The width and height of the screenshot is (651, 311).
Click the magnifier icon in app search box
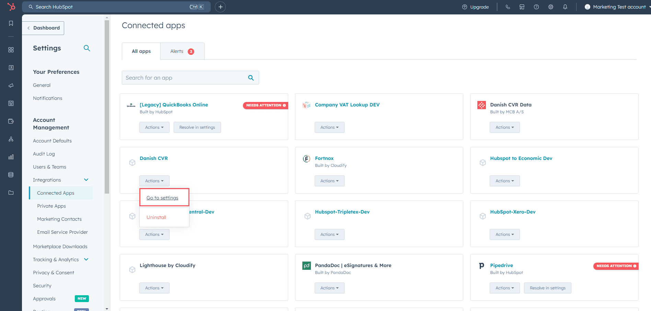coord(251,78)
